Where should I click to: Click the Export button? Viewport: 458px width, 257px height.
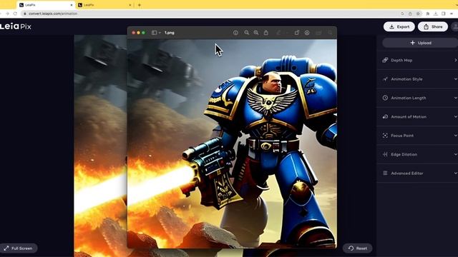pyautogui.click(x=399, y=26)
